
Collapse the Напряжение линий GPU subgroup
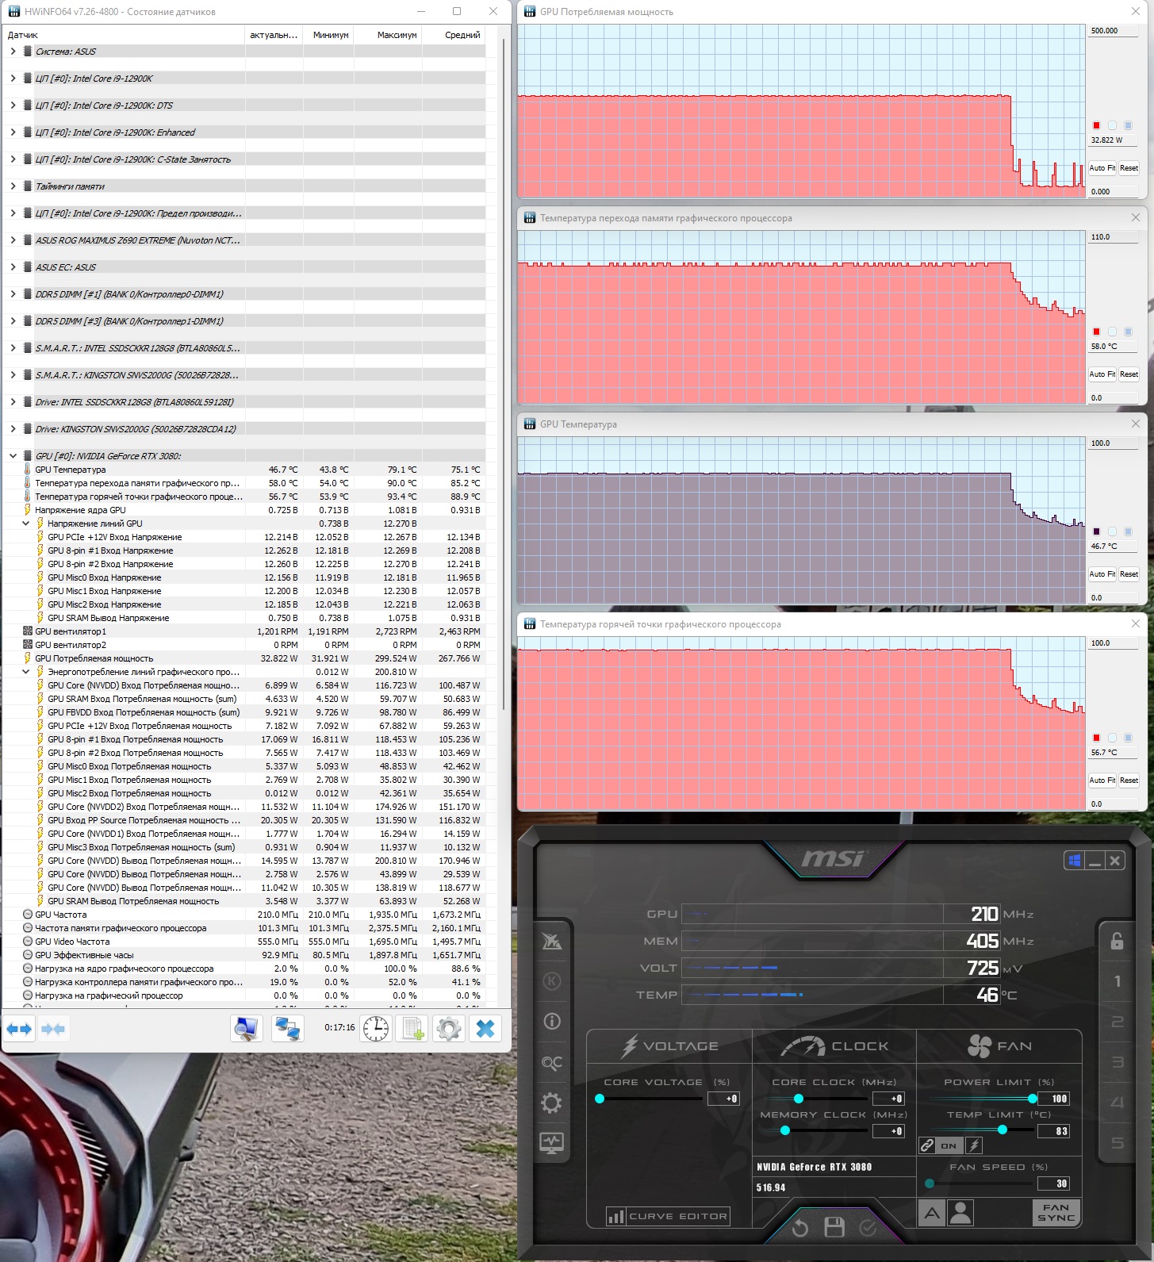click(25, 524)
